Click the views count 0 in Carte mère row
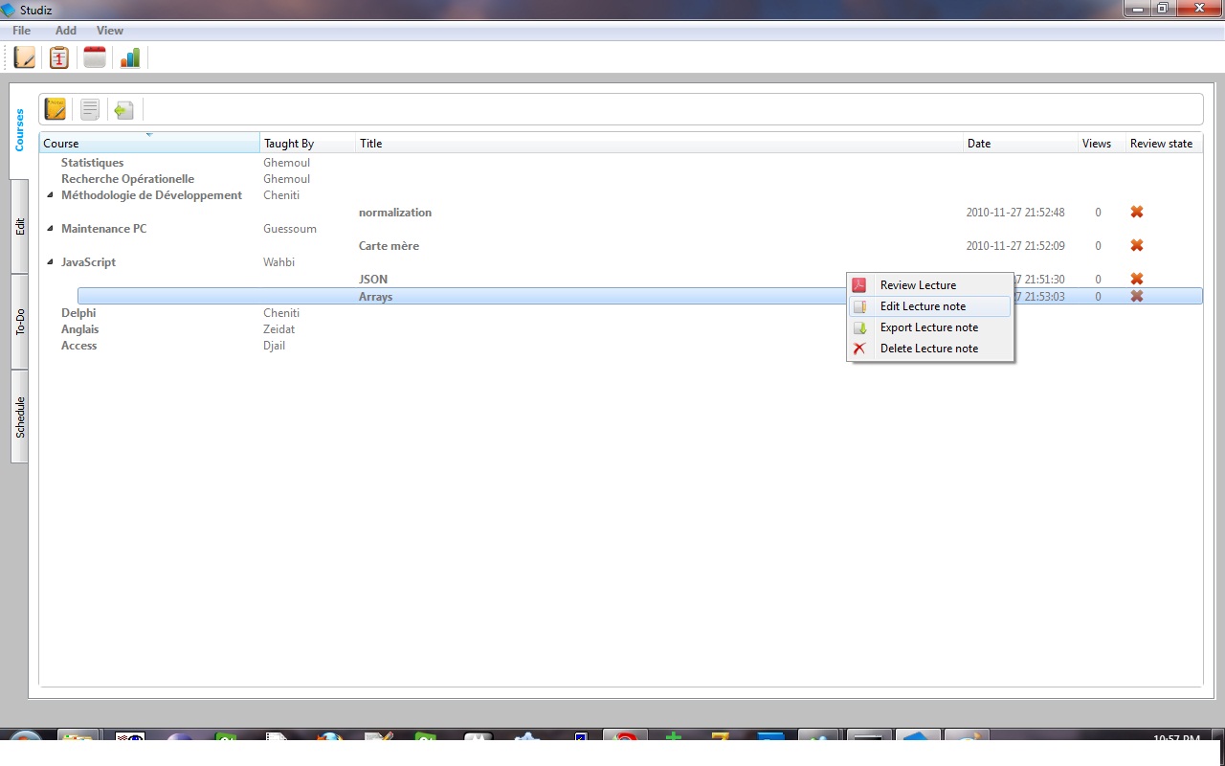This screenshot has height=766, width=1225. [1098, 246]
